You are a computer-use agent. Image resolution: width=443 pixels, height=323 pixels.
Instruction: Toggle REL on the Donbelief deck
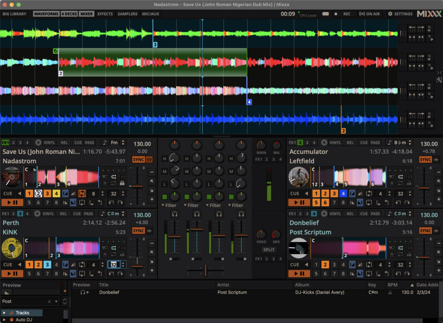click(x=350, y=213)
